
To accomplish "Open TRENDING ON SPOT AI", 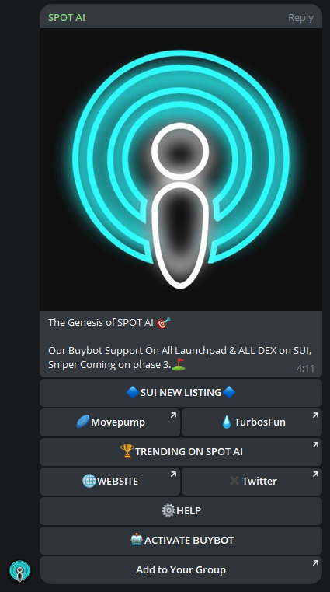I will tap(181, 451).
